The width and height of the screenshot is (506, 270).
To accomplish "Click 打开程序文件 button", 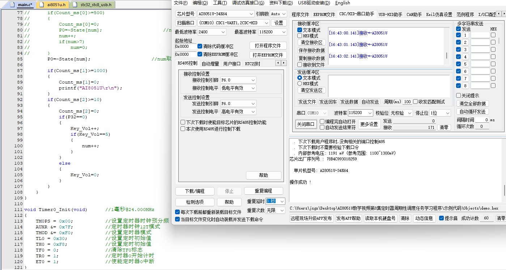I will click(x=268, y=46).
